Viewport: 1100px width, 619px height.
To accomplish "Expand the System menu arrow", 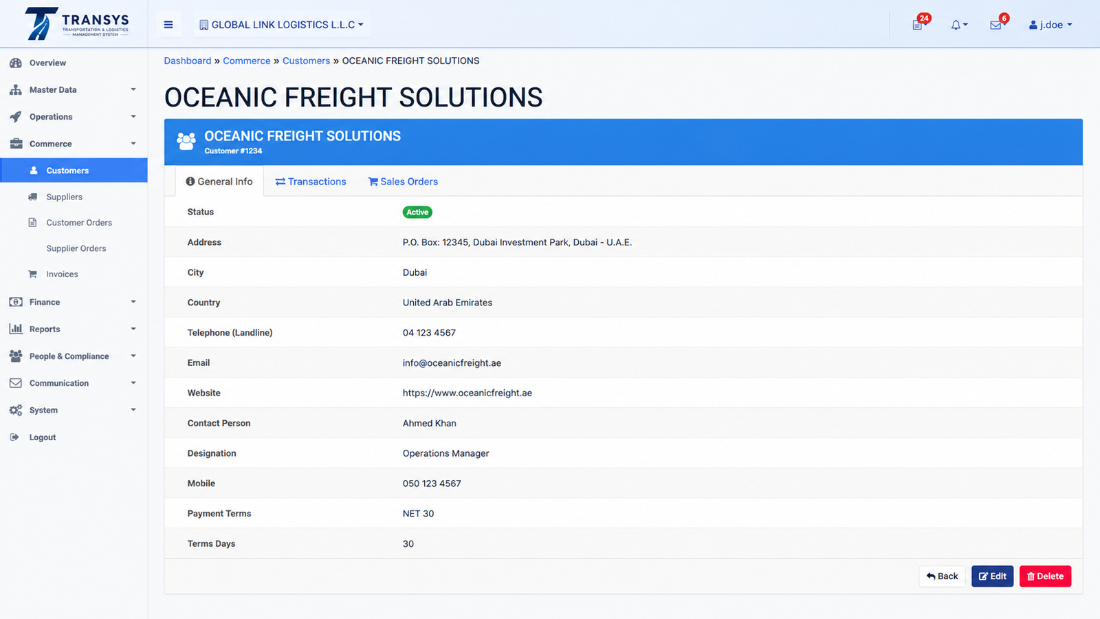I will [133, 410].
